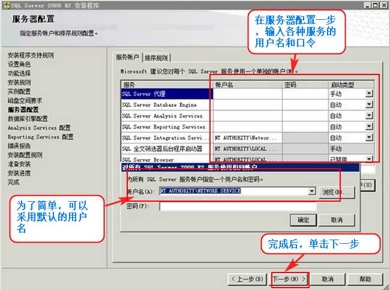Select the SQL 全文筛选器后台程序启动器 row
390x290 pixels.
pyautogui.click(x=166, y=149)
